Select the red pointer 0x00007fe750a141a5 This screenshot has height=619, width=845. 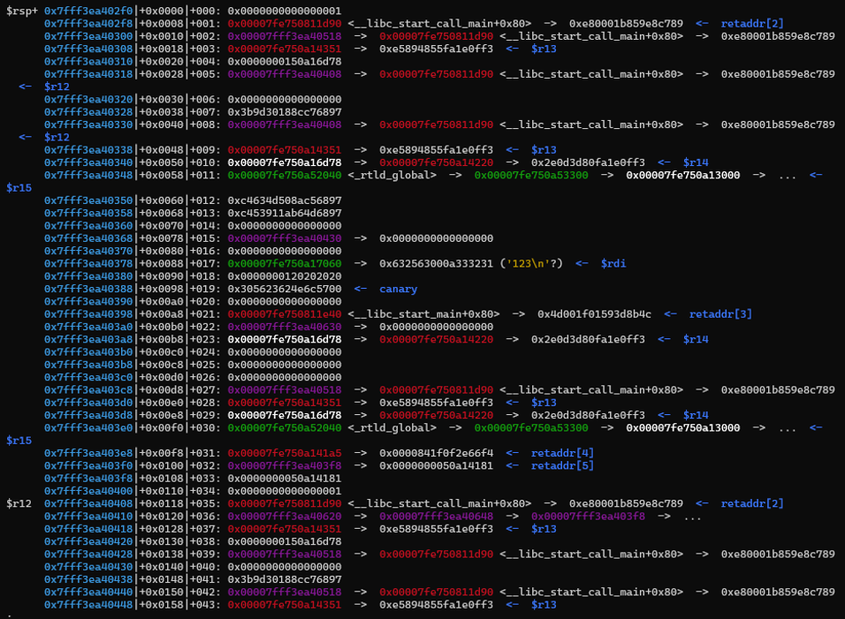click(284, 453)
